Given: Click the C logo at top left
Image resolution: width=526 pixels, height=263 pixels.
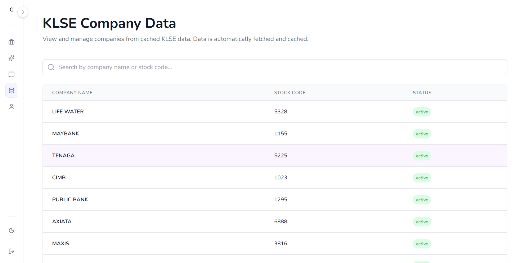Looking at the screenshot, I should pyautogui.click(x=11, y=10).
